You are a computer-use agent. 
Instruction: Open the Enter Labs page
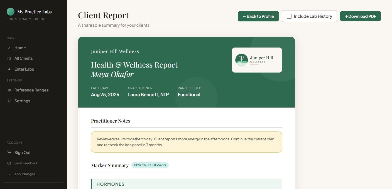pyautogui.click(x=33, y=69)
